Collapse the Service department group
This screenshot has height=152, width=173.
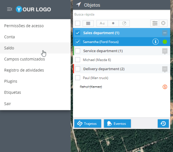point(165,51)
